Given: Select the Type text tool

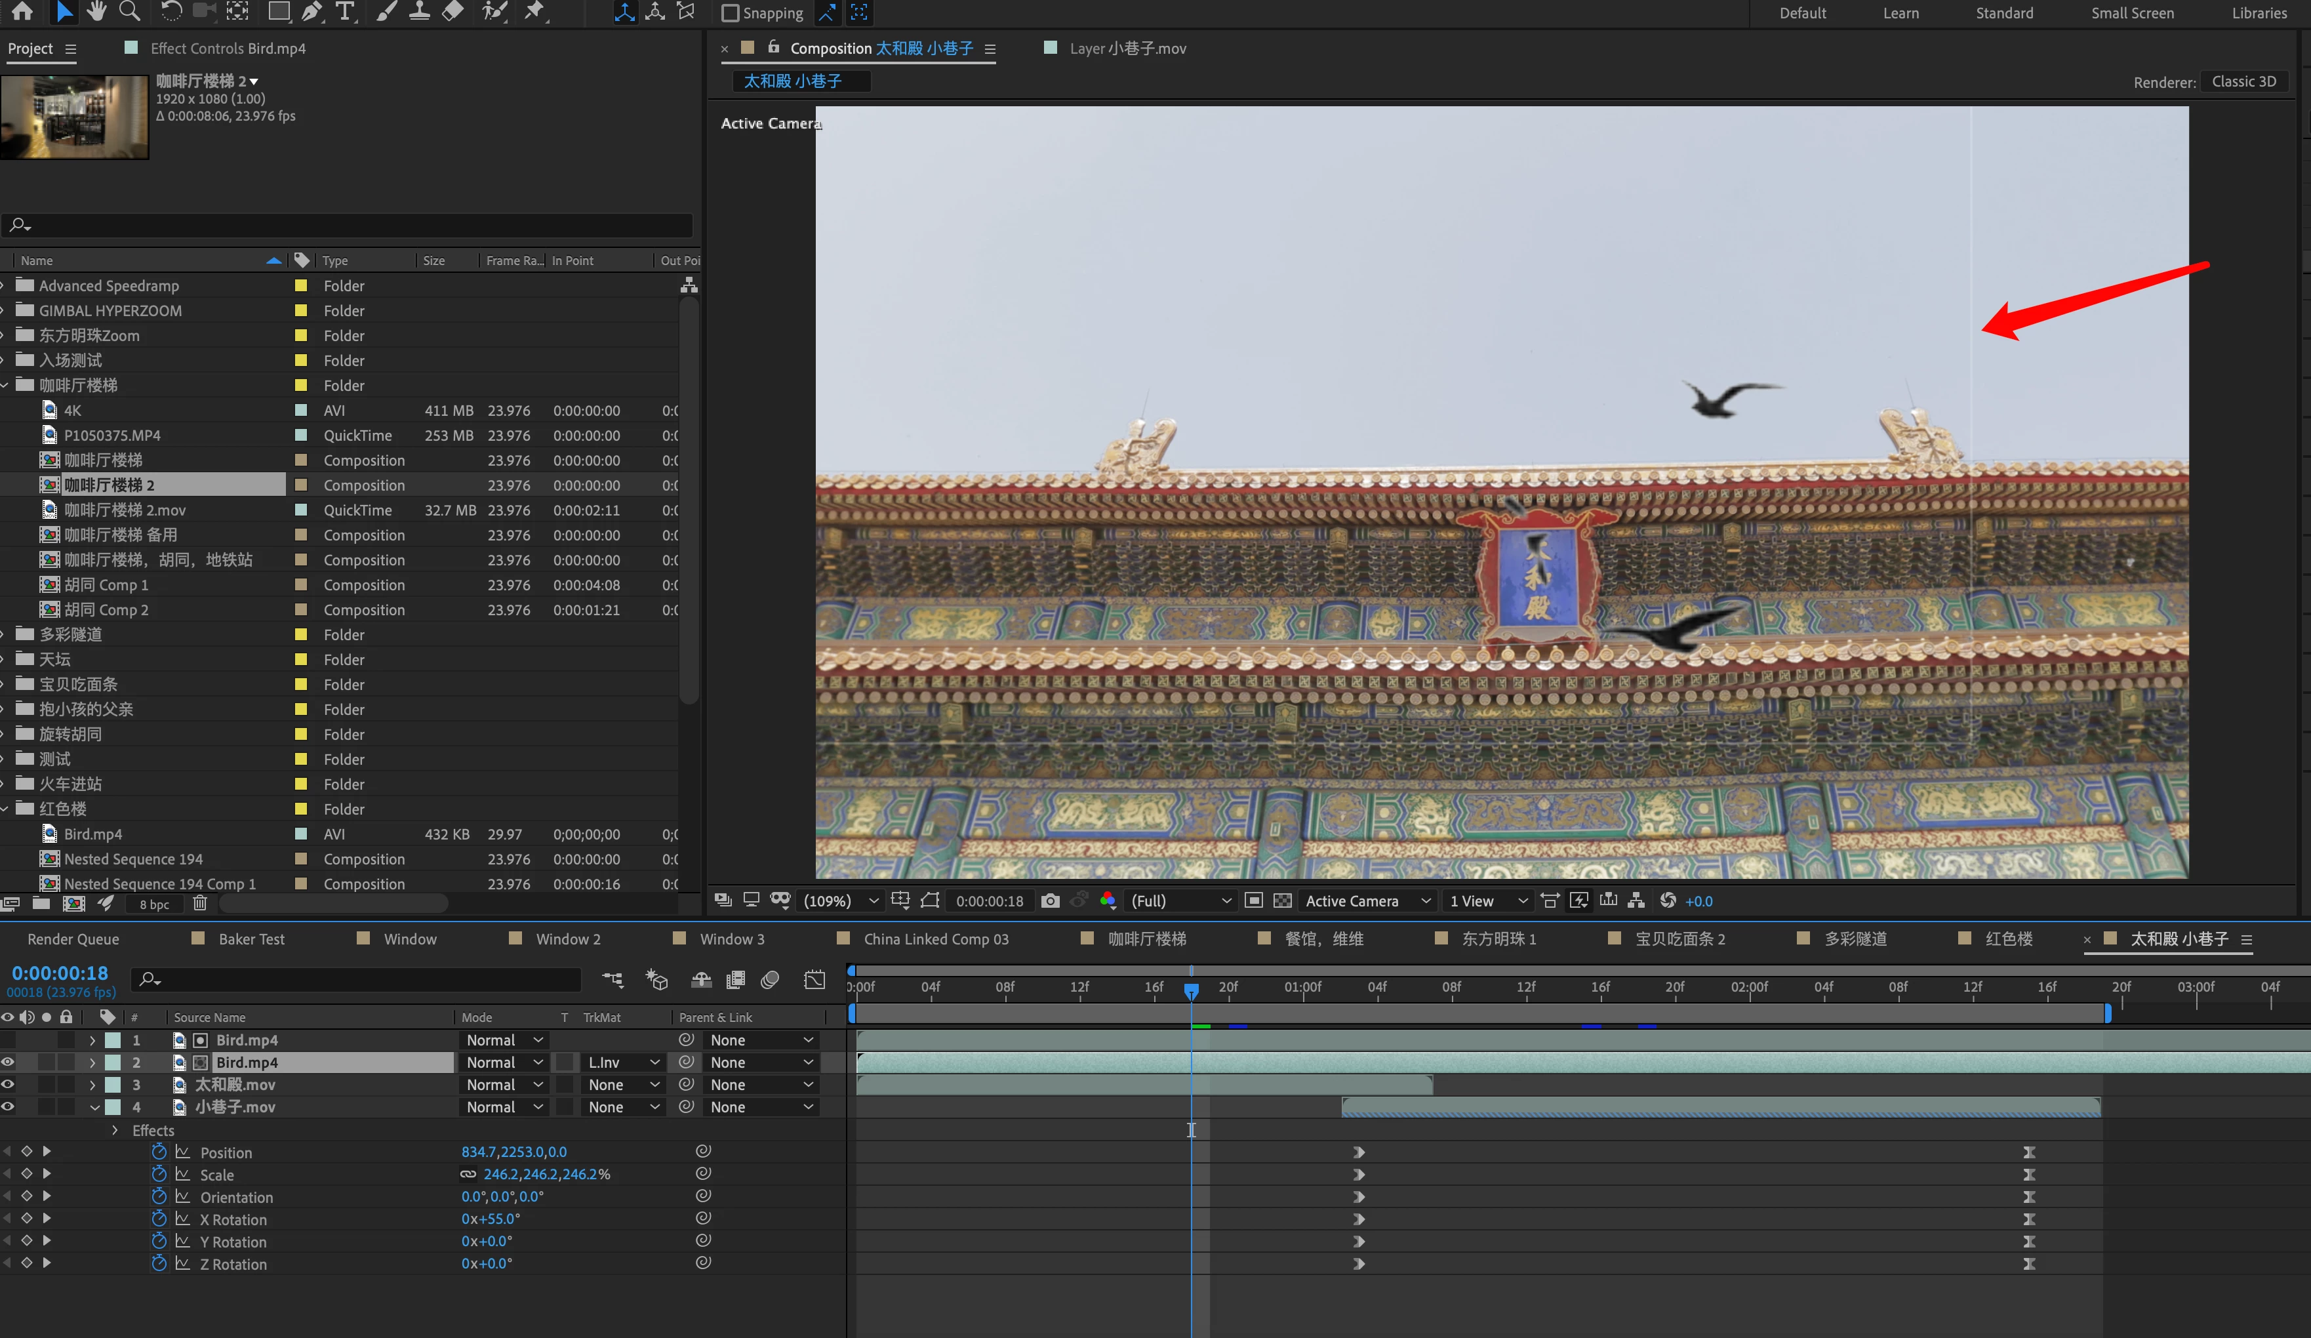Looking at the screenshot, I should click(x=345, y=12).
